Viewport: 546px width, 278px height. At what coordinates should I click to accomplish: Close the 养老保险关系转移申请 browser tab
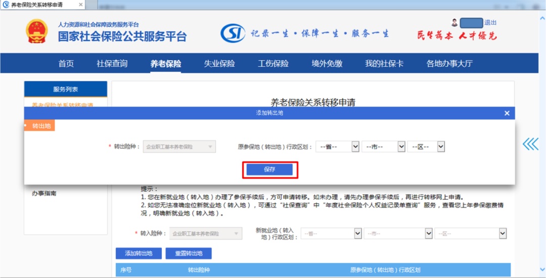[x=80, y=5]
